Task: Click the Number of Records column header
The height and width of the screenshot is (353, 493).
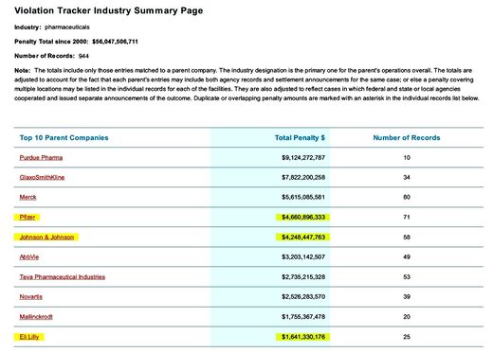Action: [407, 137]
